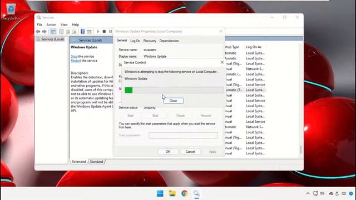Open Properties from the Services toolbar icon
The width and height of the screenshot is (356, 200).
[61, 32]
